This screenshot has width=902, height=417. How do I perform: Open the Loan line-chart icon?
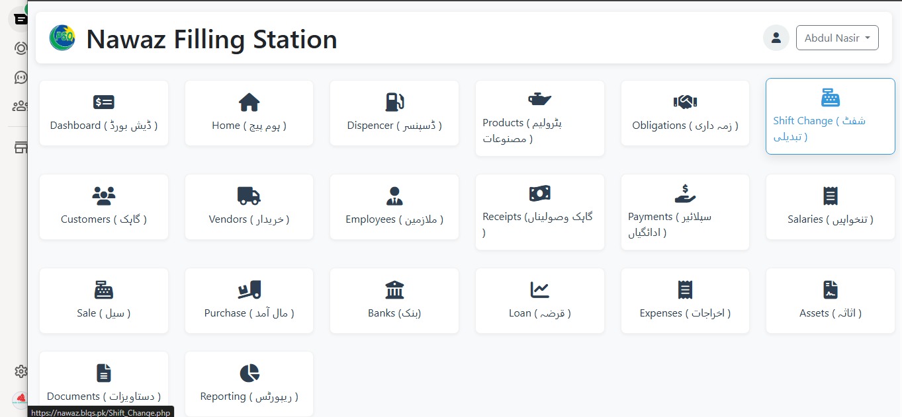coord(539,289)
